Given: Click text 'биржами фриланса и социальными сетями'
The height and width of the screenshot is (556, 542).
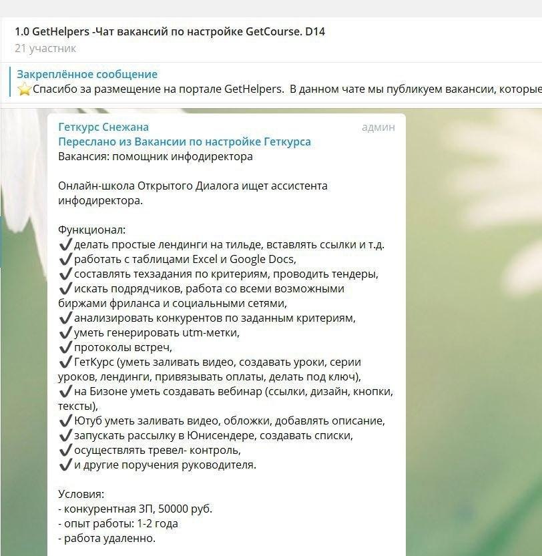Looking at the screenshot, I should pyautogui.click(x=172, y=303).
